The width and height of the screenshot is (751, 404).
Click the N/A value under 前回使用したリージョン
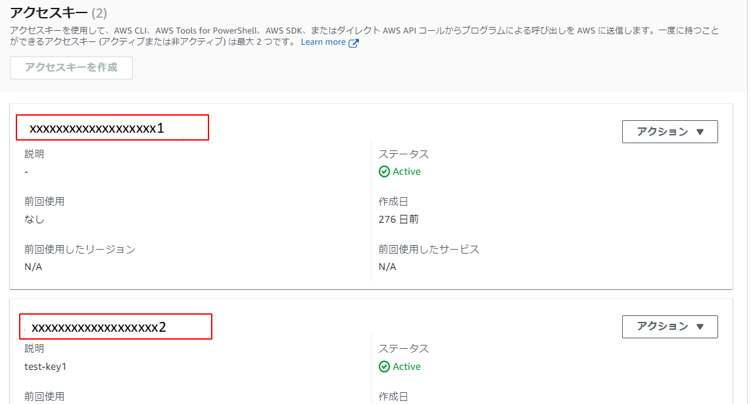click(33, 267)
